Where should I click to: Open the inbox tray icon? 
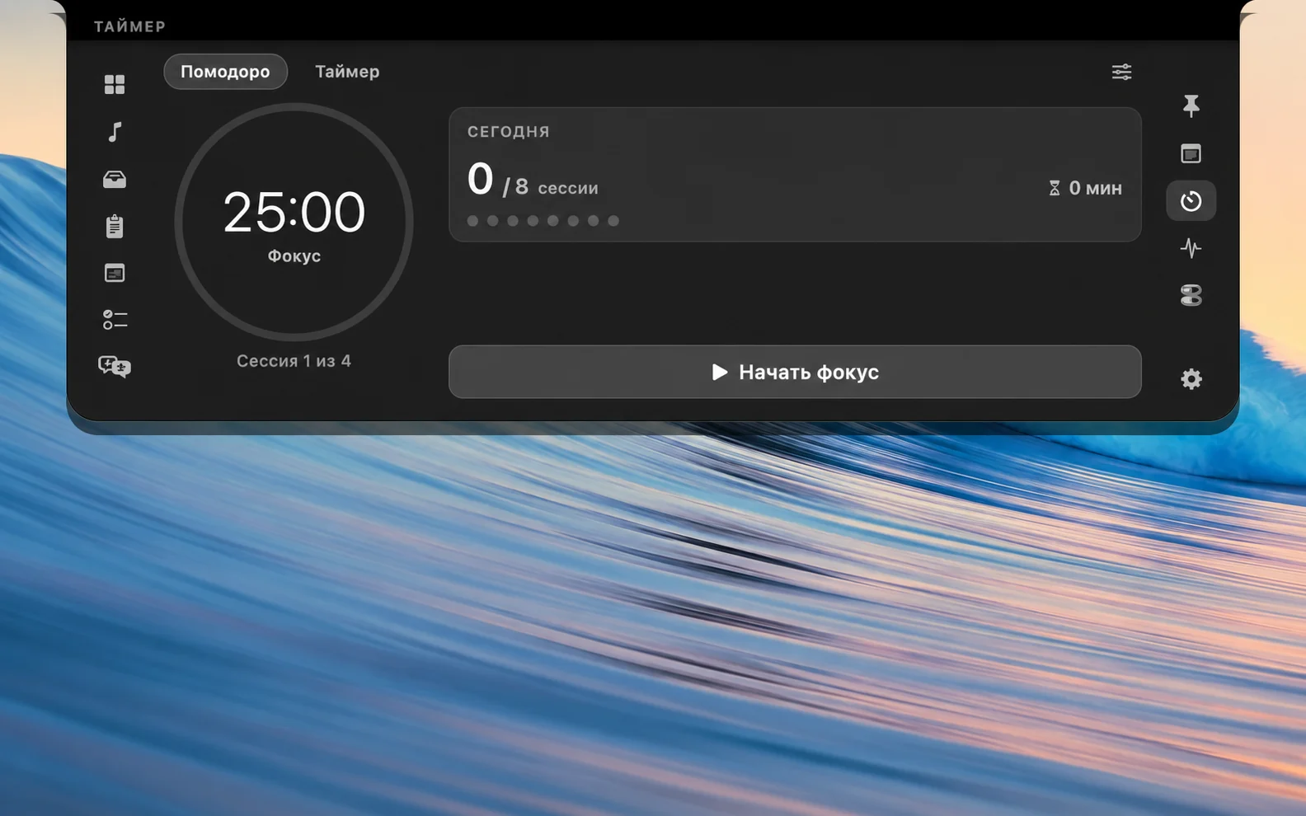(x=115, y=179)
